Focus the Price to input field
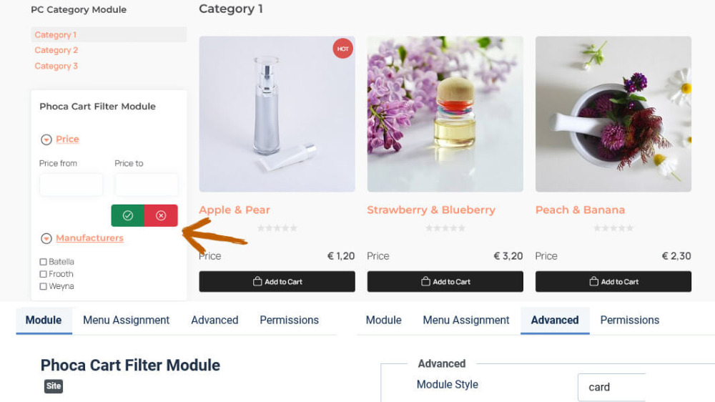Image resolution: width=715 pixels, height=402 pixels. point(146,185)
